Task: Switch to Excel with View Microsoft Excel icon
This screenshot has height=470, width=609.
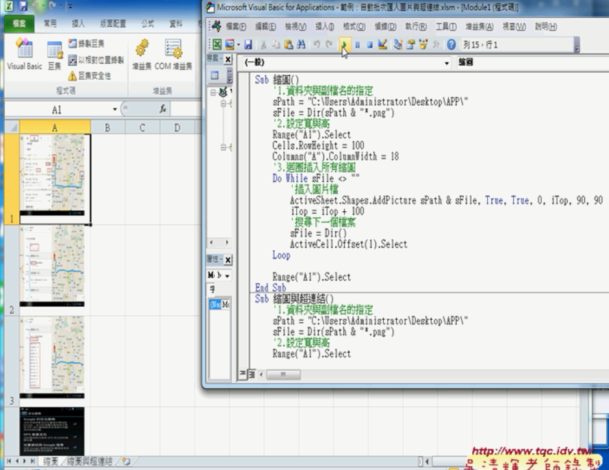Action: 216,43
